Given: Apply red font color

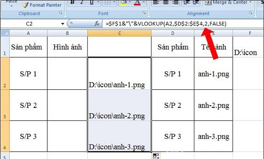Looking at the screenshot, I should pos(137,2).
